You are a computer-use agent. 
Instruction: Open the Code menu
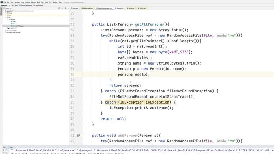pyautogui.click(x=22, y=2)
